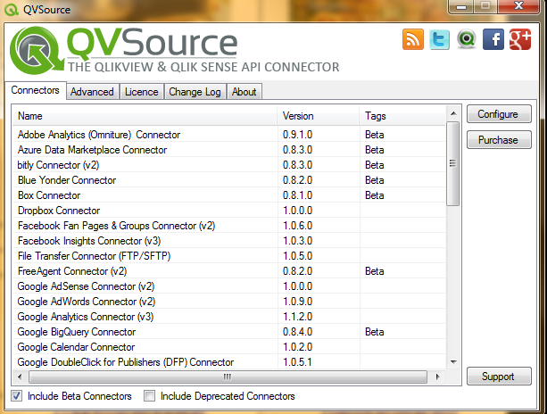Open the About tab
The image size is (547, 414).
[x=244, y=92]
